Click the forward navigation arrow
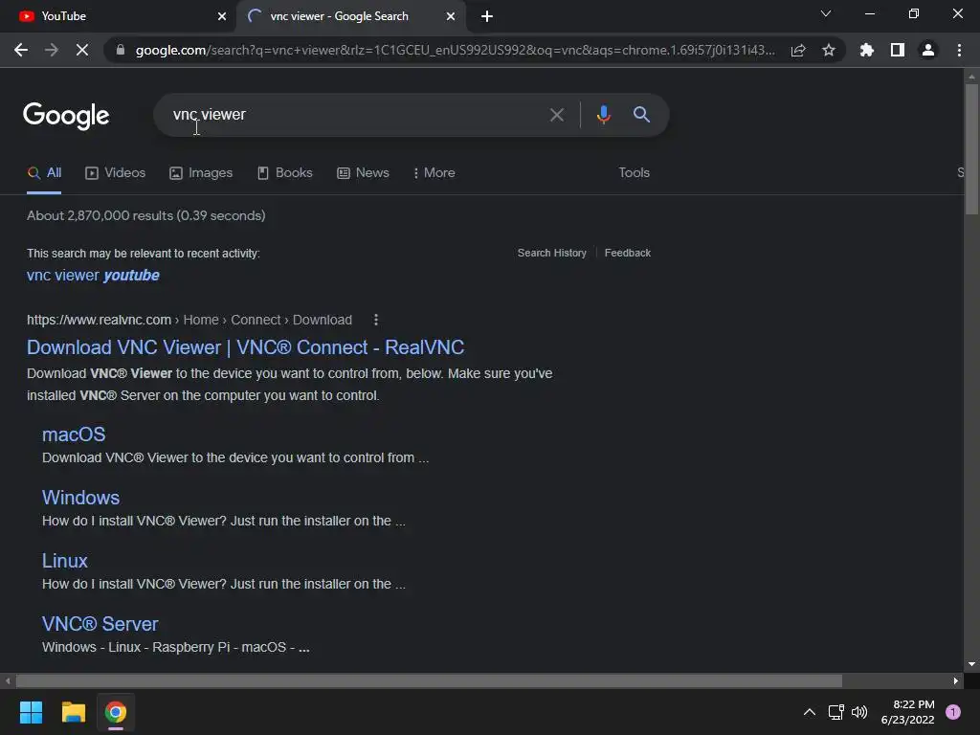The width and height of the screenshot is (980, 735). point(52,50)
